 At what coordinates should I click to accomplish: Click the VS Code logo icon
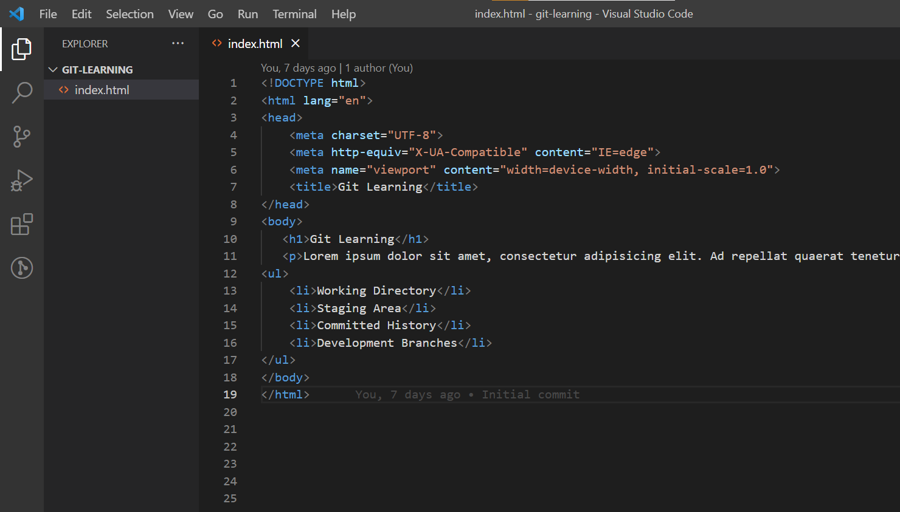click(16, 13)
